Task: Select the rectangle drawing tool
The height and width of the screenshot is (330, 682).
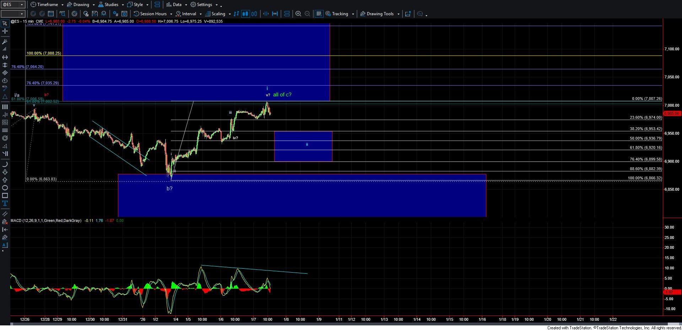Action: [5, 196]
